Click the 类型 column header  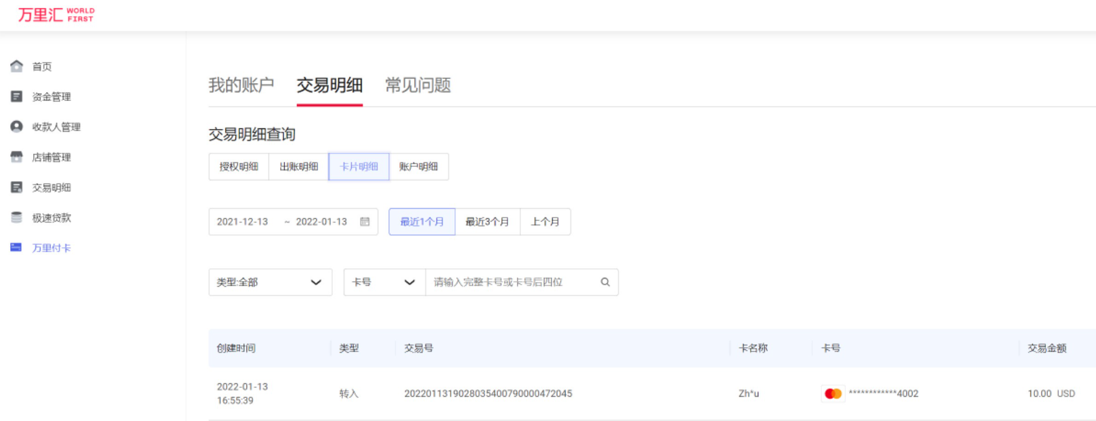pyautogui.click(x=349, y=348)
